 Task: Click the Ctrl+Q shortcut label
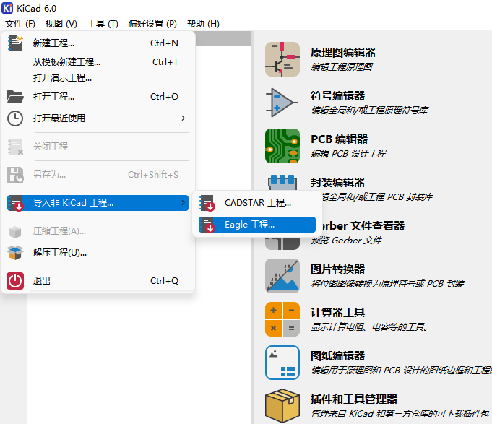165,281
